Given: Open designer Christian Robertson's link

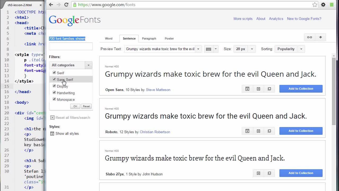Looking at the screenshot, I should point(155,132).
